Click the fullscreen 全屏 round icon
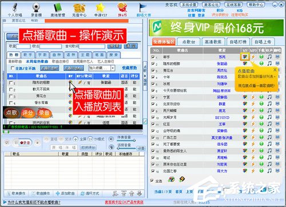Screen dimensions: 286x207 tap(76, 140)
